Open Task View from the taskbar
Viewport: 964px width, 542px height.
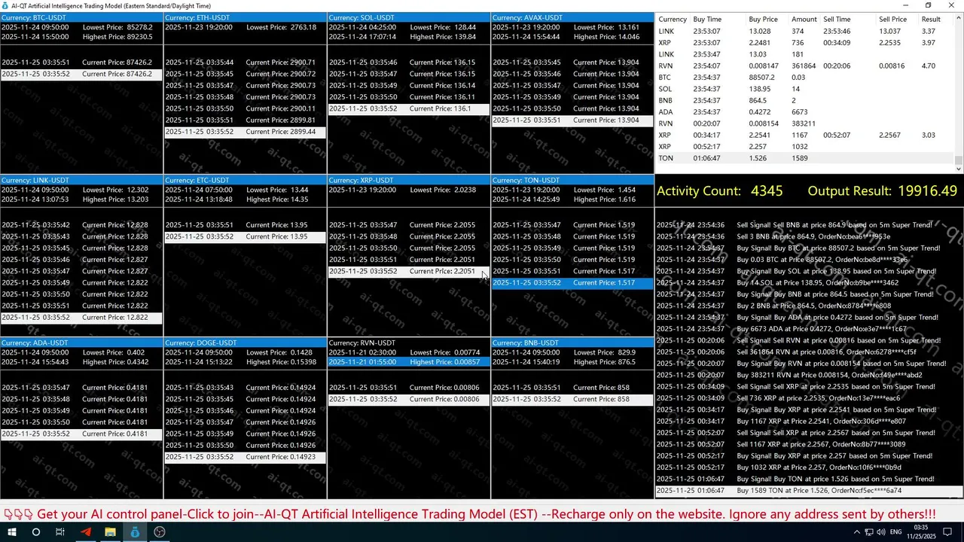click(x=60, y=531)
